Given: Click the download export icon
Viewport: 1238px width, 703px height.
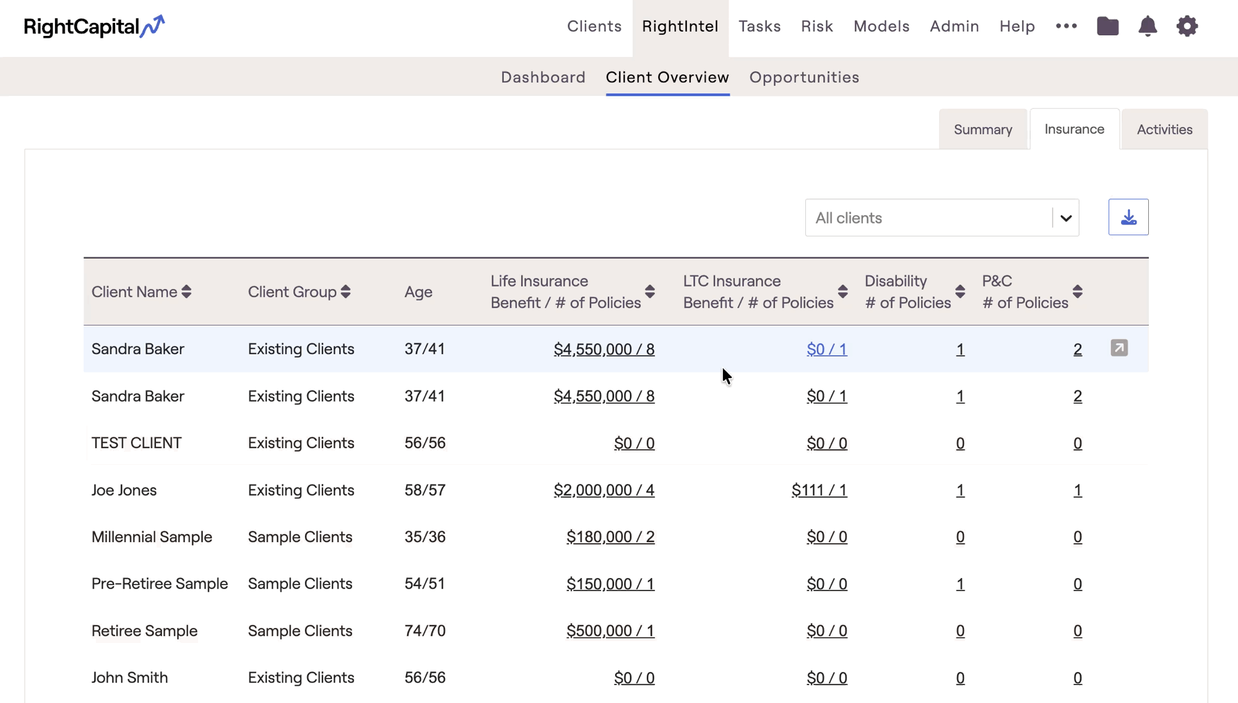Looking at the screenshot, I should [x=1128, y=217].
